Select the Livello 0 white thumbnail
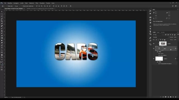 (x=159, y=59)
